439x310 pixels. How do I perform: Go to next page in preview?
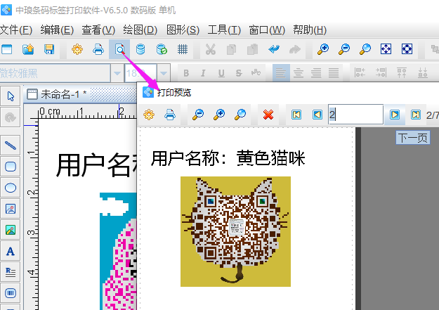(x=395, y=115)
